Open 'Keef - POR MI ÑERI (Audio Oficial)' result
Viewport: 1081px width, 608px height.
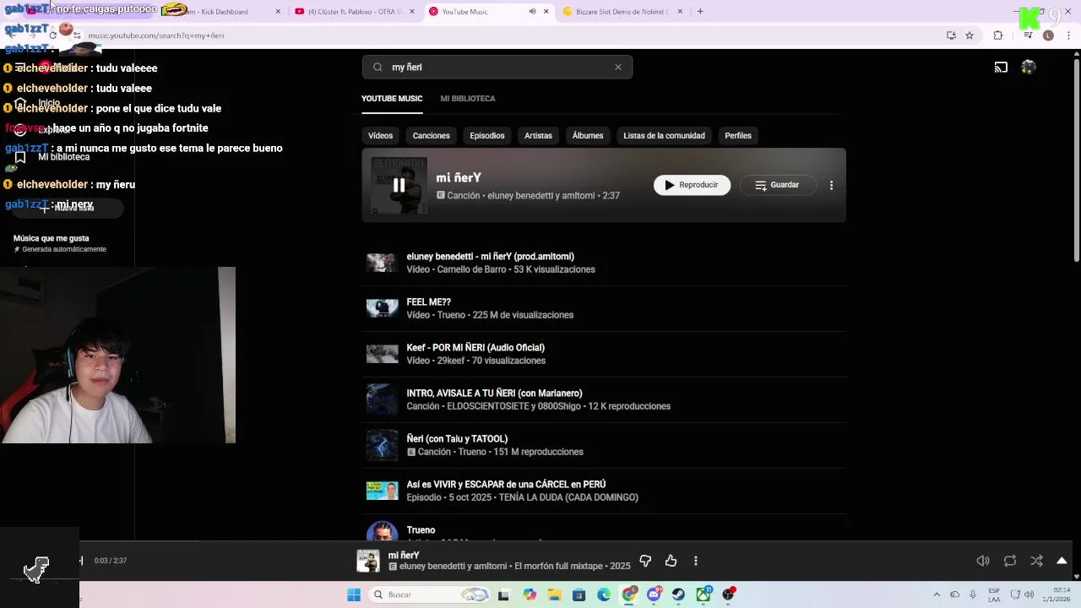(x=604, y=354)
